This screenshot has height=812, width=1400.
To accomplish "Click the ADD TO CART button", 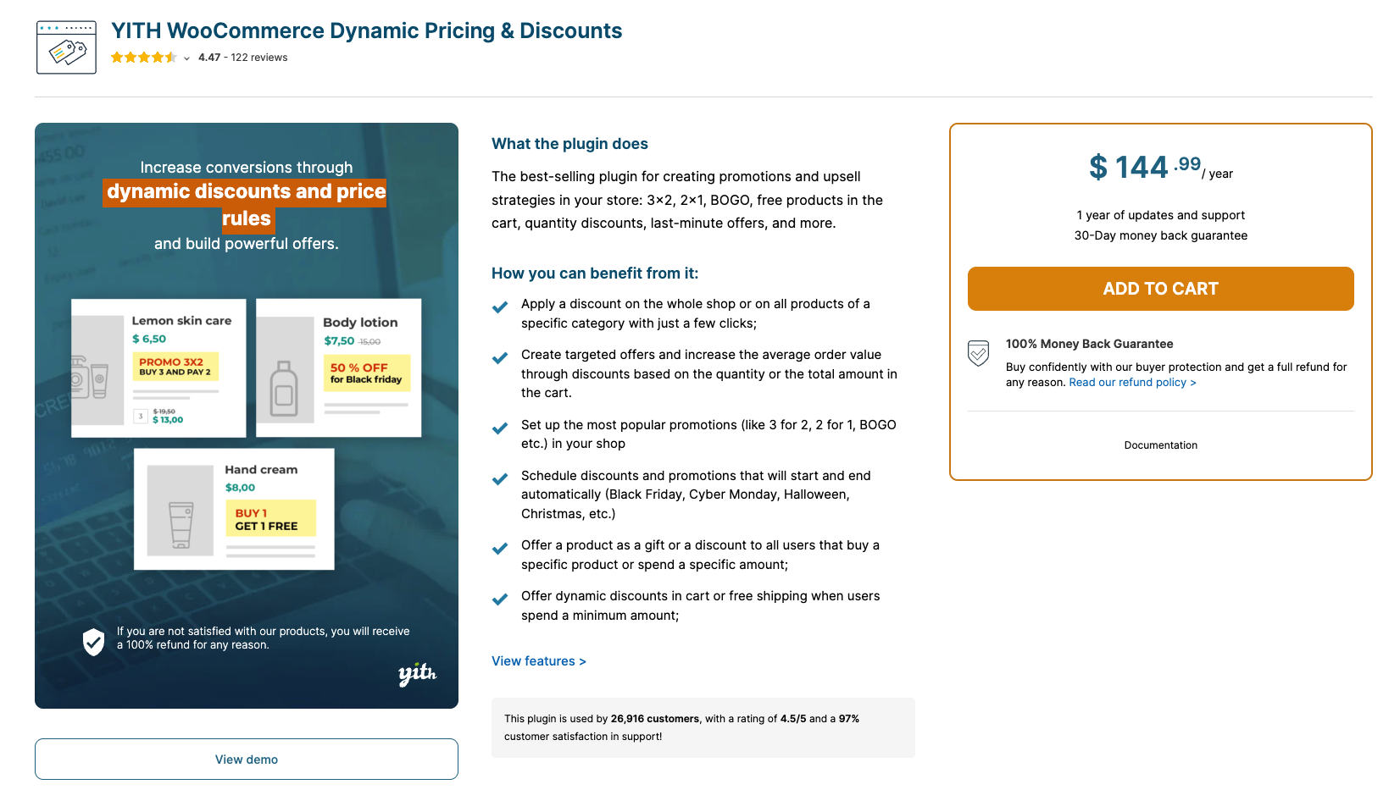I will pyautogui.click(x=1160, y=289).
